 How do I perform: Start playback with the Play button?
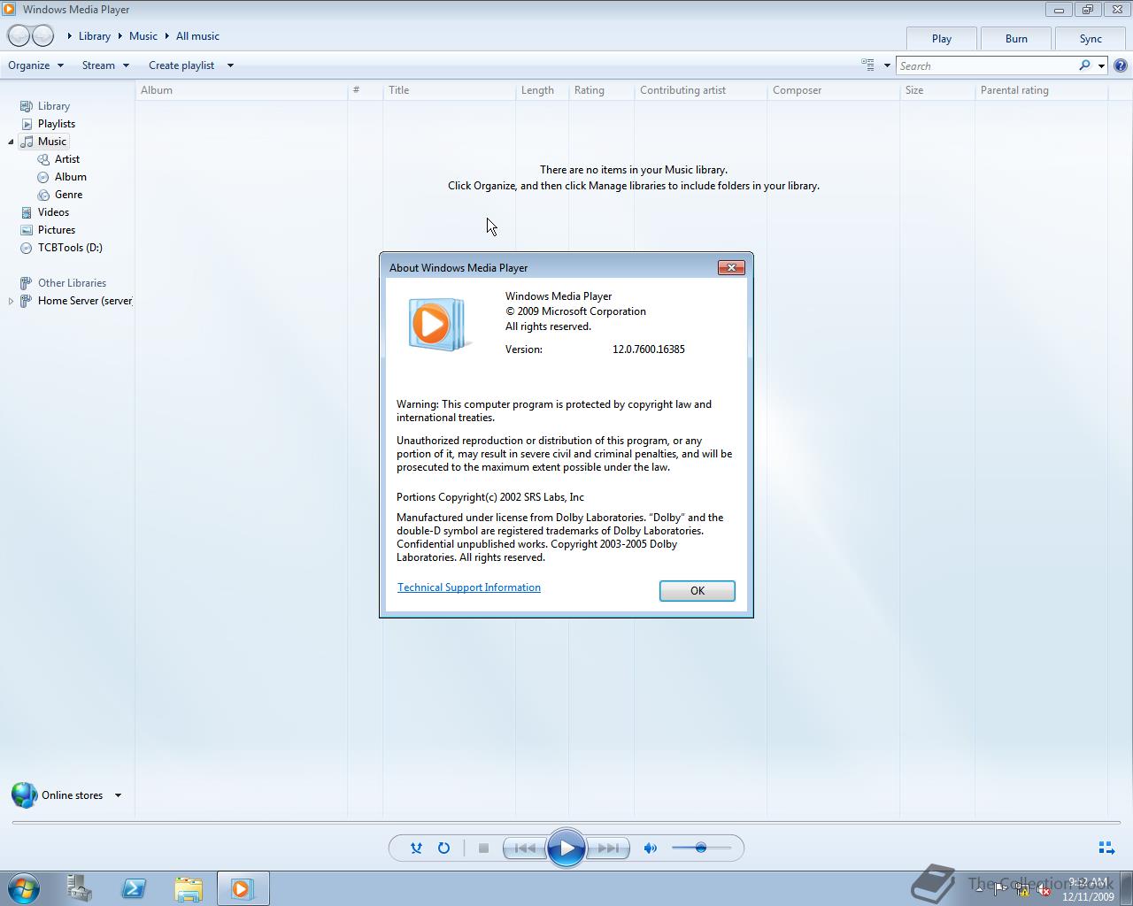coord(566,848)
